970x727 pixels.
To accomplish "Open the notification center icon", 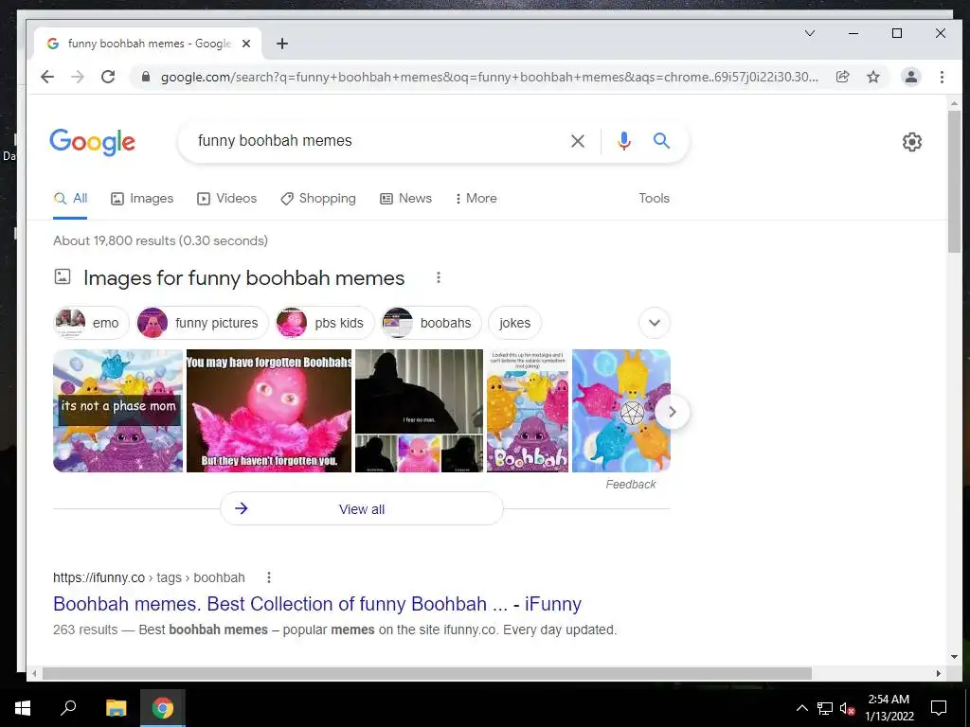I will 939,708.
